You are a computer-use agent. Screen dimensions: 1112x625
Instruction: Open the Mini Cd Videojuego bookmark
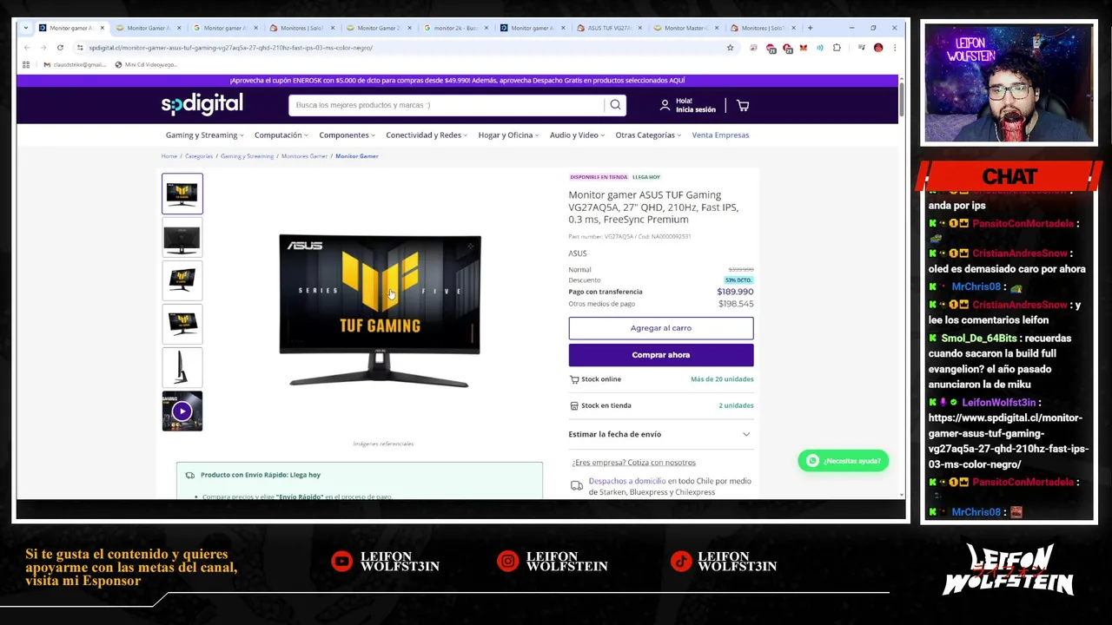[x=145, y=64]
